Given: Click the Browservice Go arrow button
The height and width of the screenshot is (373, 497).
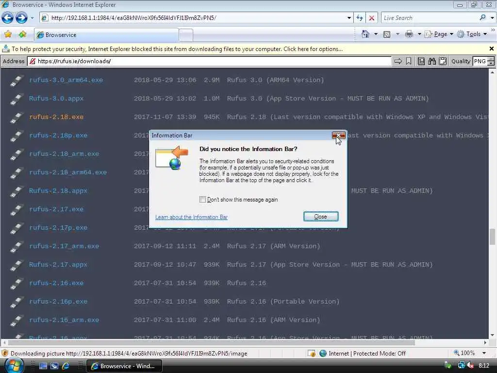Looking at the screenshot, I should (x=398, y=61).
